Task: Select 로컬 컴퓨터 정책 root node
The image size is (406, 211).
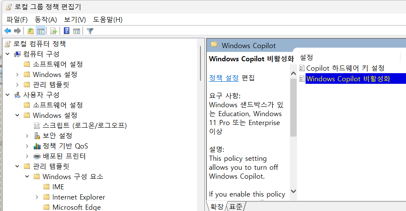Action: (39, 44)
